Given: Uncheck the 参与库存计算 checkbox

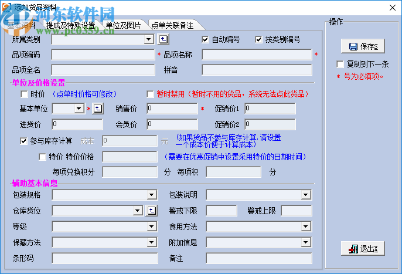Looking at the screenshot, I should (23, 141).
